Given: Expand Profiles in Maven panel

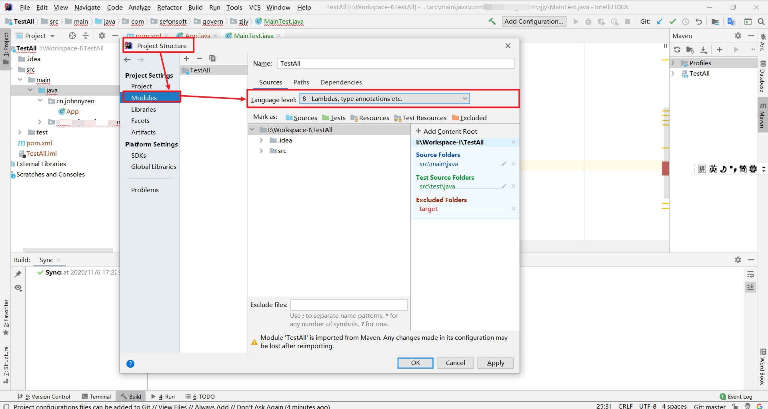Looking at the screenshot, I should 673,63.
